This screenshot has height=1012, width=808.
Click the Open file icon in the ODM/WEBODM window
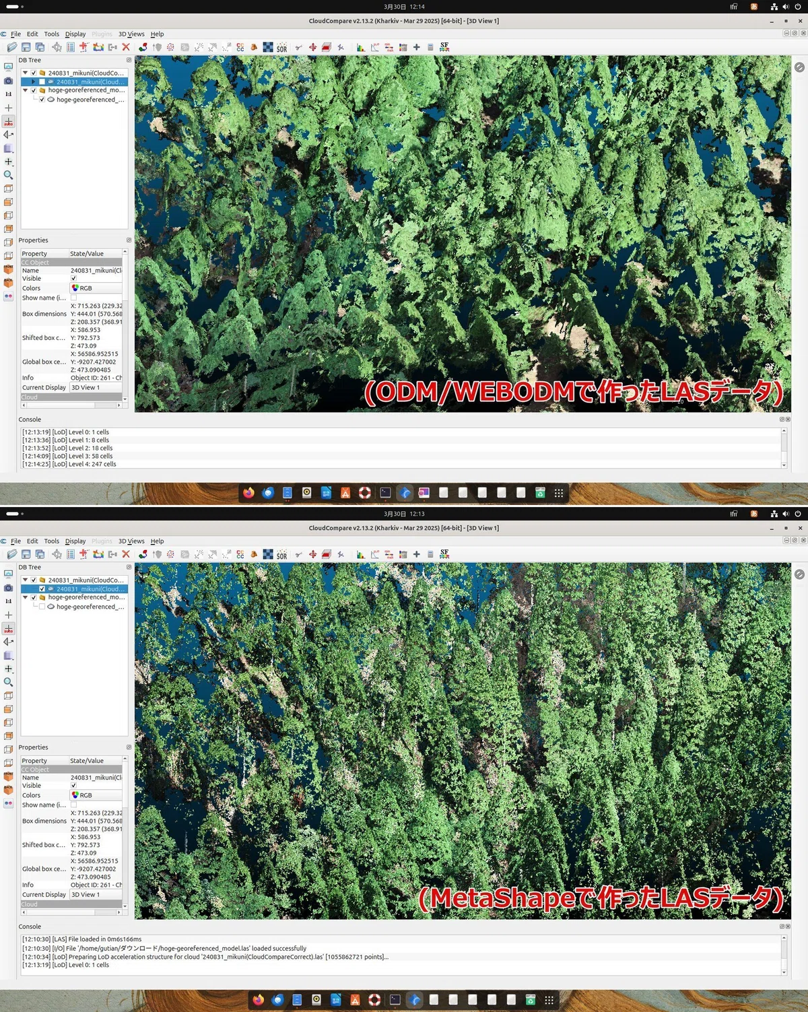pos(12,47)
